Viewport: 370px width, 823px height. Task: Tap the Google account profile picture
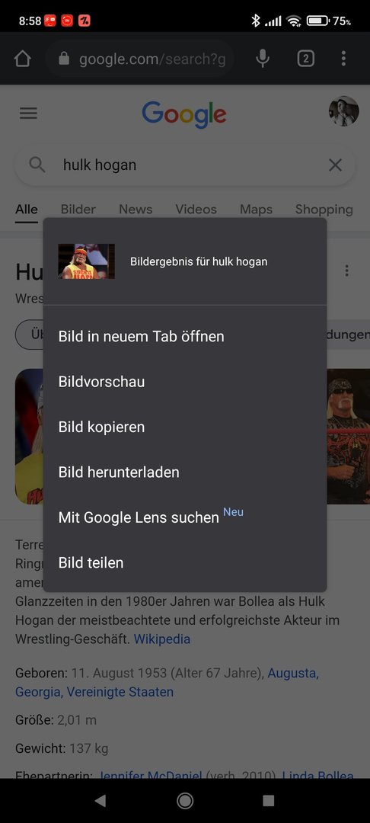click(x=344, y=111)
